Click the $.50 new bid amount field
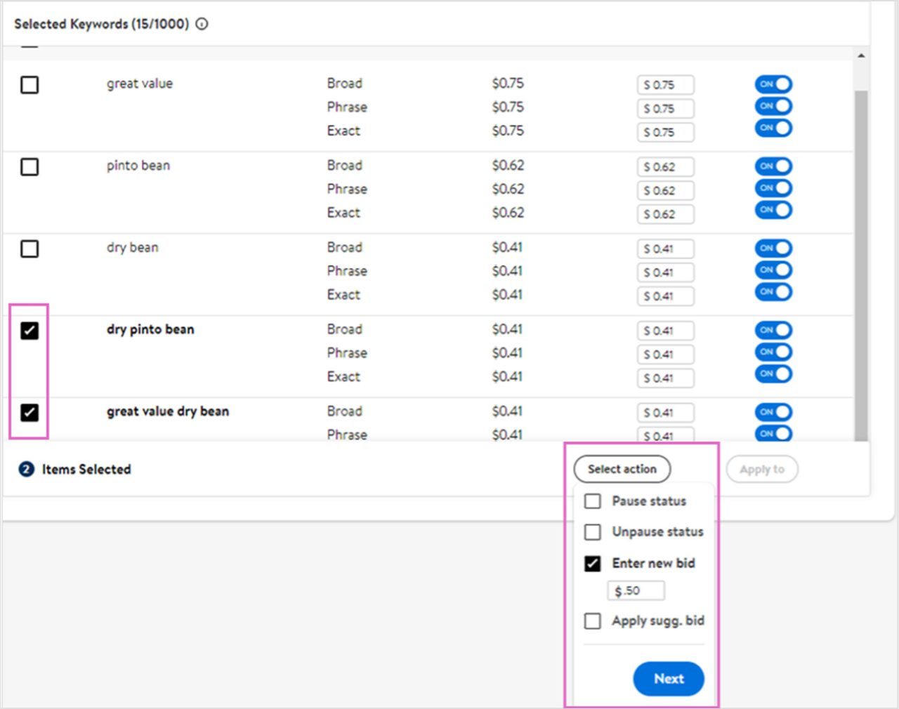Screen dimensions: 899x709 pyautogui.click(x=635, y=590)
